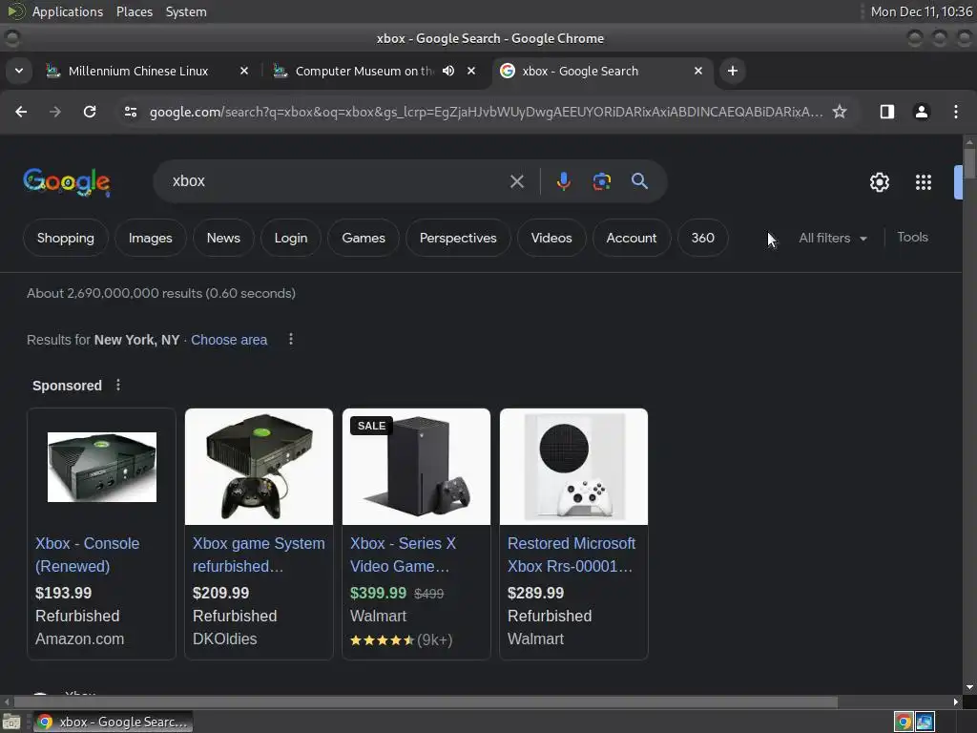Filter results by Shopping
Image resolution: width=977 pixels, height=733 pixels.
tap(66, 238)
